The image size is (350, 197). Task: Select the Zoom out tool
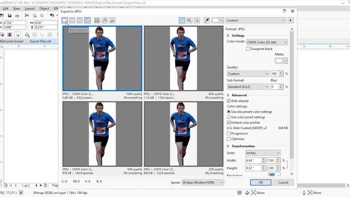(x=197, y=20)
